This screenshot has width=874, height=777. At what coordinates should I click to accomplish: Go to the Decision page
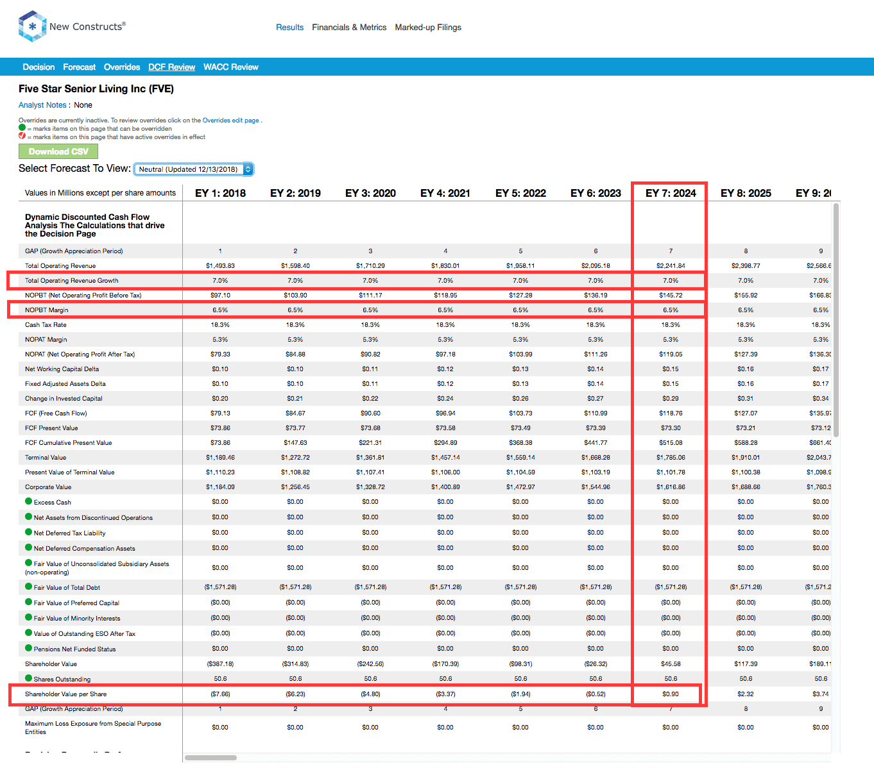[39, 67]
